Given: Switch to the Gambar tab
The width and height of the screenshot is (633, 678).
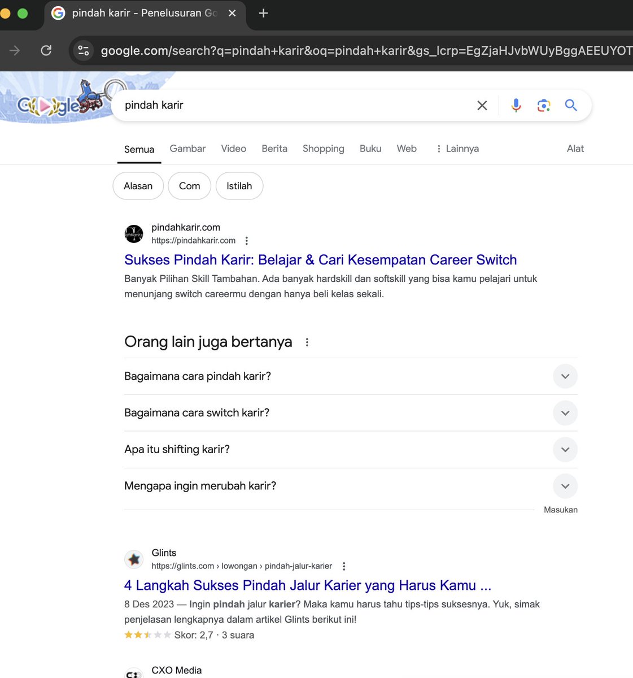Looking at the screenshot, I should 187,149.
